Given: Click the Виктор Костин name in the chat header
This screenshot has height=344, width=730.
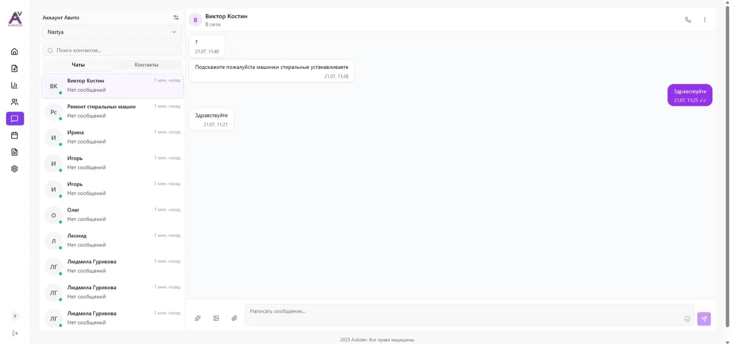Looking at the screenshot, I should tap(226, 16).
